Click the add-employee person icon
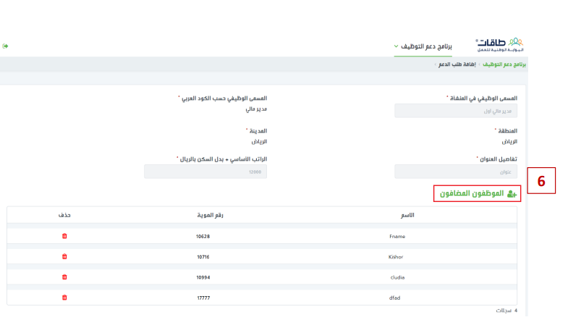 512,194
